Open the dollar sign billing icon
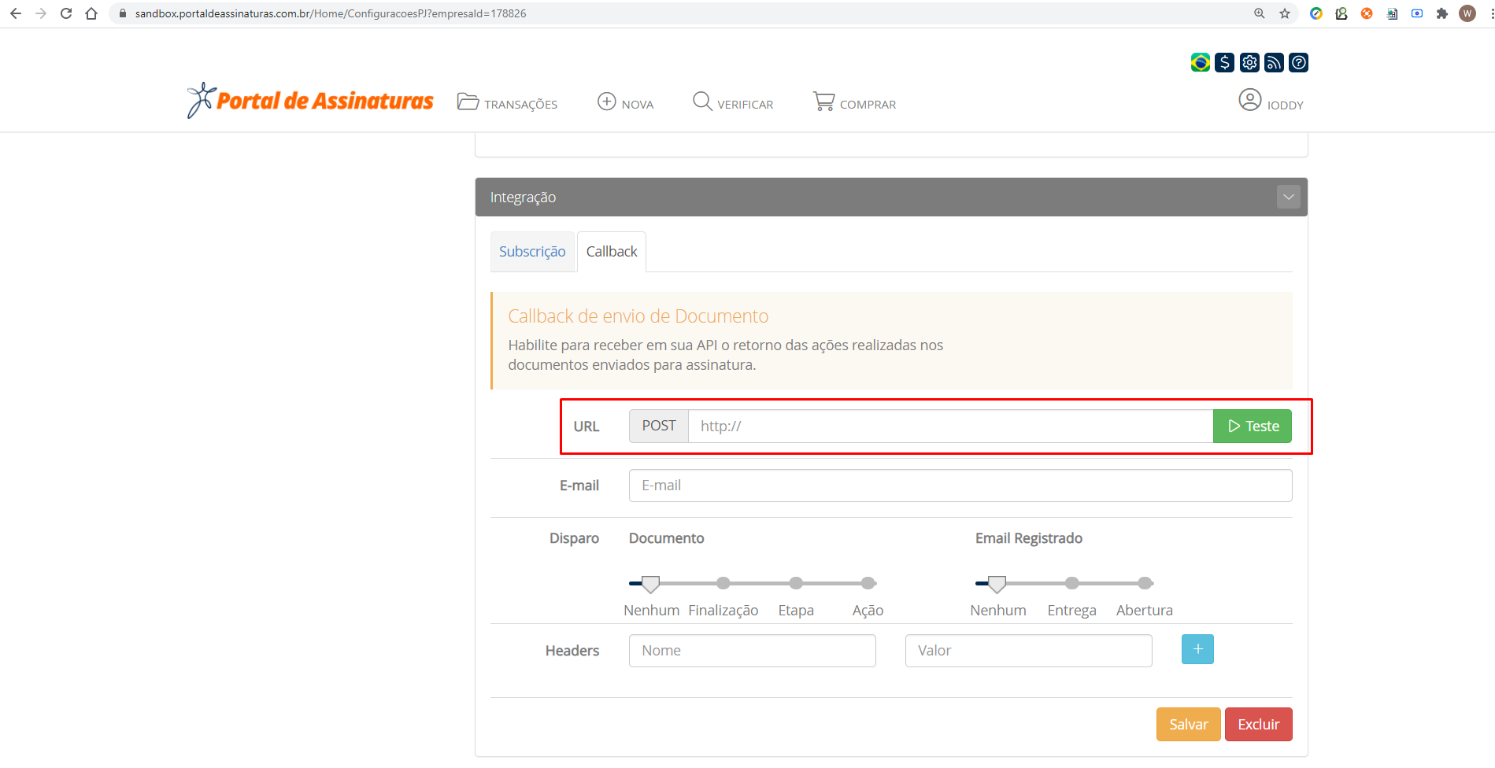The image size is (1495, 768). point(1224,62)
